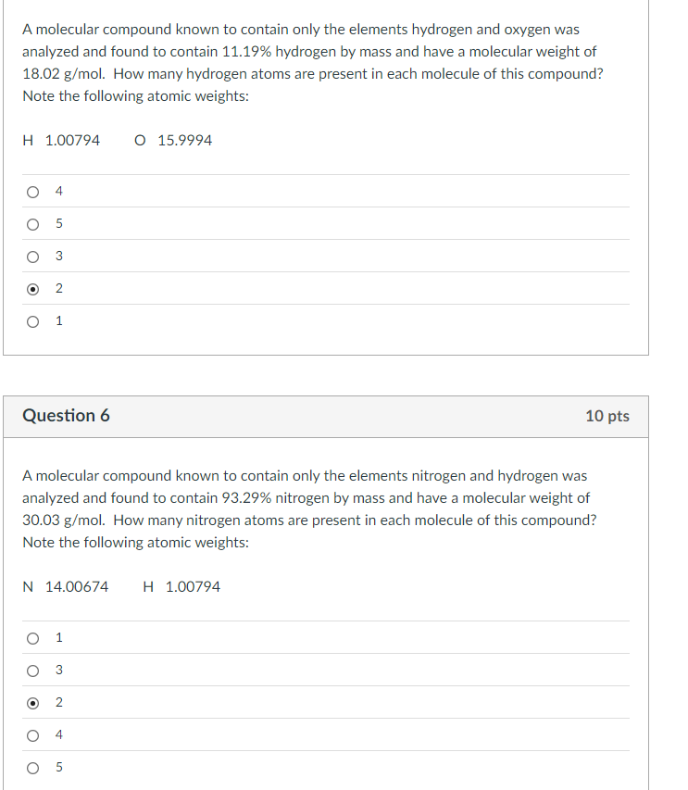Click selected radio 2 in hydrogen atoms question
Image resolution: width=688 pixels, height=790 pixels.
point(33,289)
